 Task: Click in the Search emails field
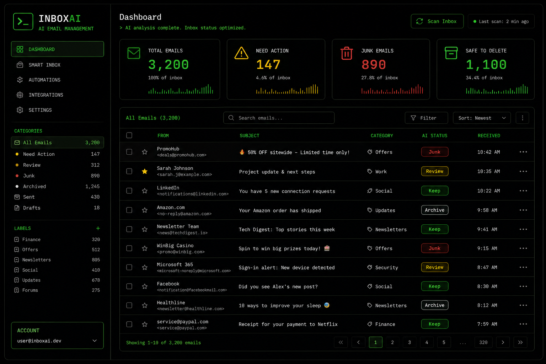tap(279, 118)
